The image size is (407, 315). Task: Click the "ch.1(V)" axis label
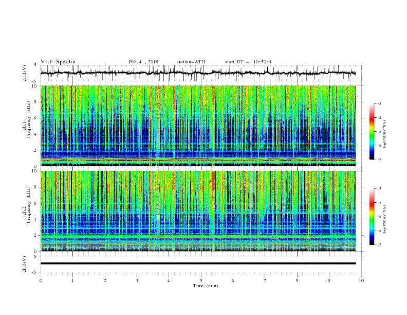(25, 73)
